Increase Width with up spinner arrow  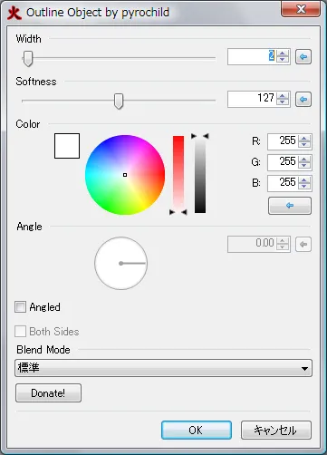283,53
